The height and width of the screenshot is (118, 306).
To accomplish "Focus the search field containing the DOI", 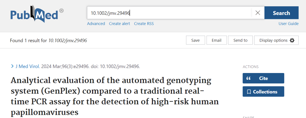I will pos(170,13).
